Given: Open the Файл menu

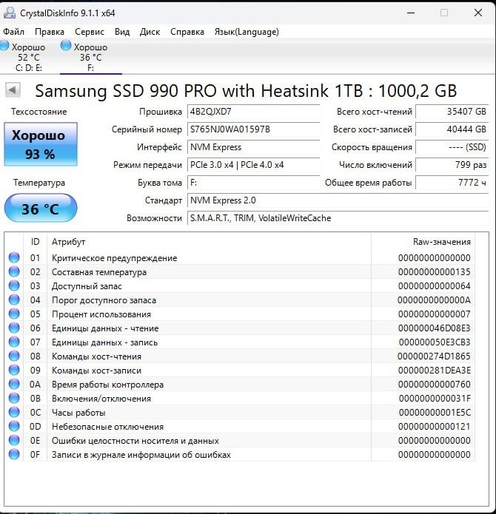Looking at the screenshot, I should tap(13, 32).
